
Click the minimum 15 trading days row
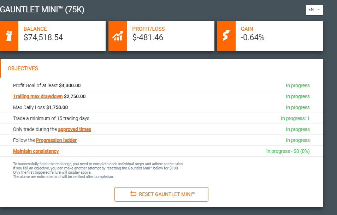pyautogui.click(x=161, y=118)
